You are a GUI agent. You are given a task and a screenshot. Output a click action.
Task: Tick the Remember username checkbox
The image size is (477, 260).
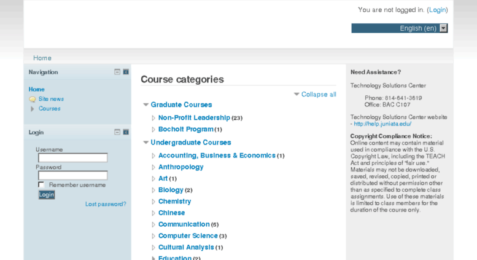pyautogui.click(x=41, y=184)
